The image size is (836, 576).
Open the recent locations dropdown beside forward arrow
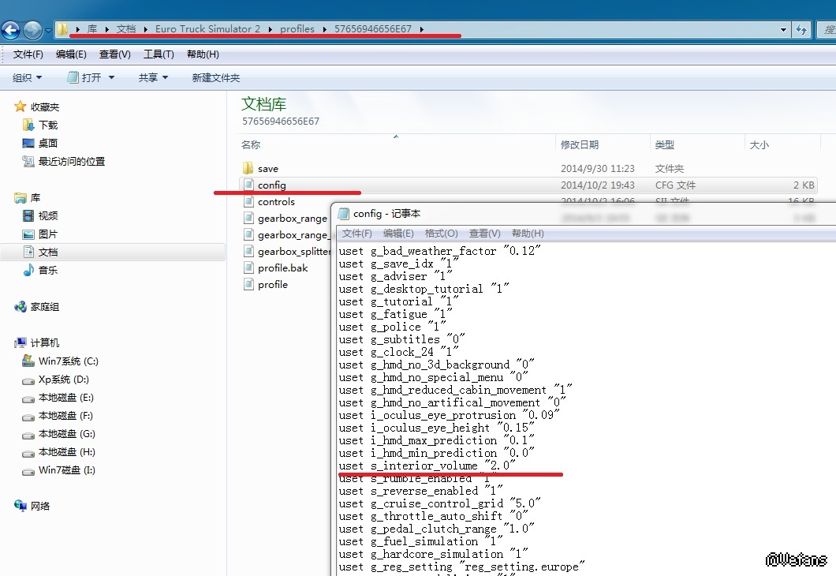click(48, 31)
